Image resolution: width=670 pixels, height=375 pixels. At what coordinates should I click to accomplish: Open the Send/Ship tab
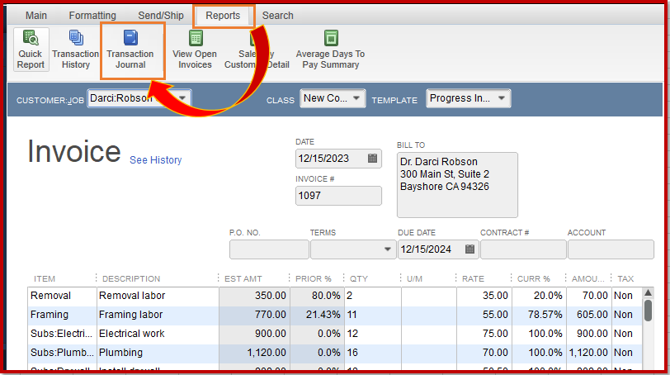(161, 16)
